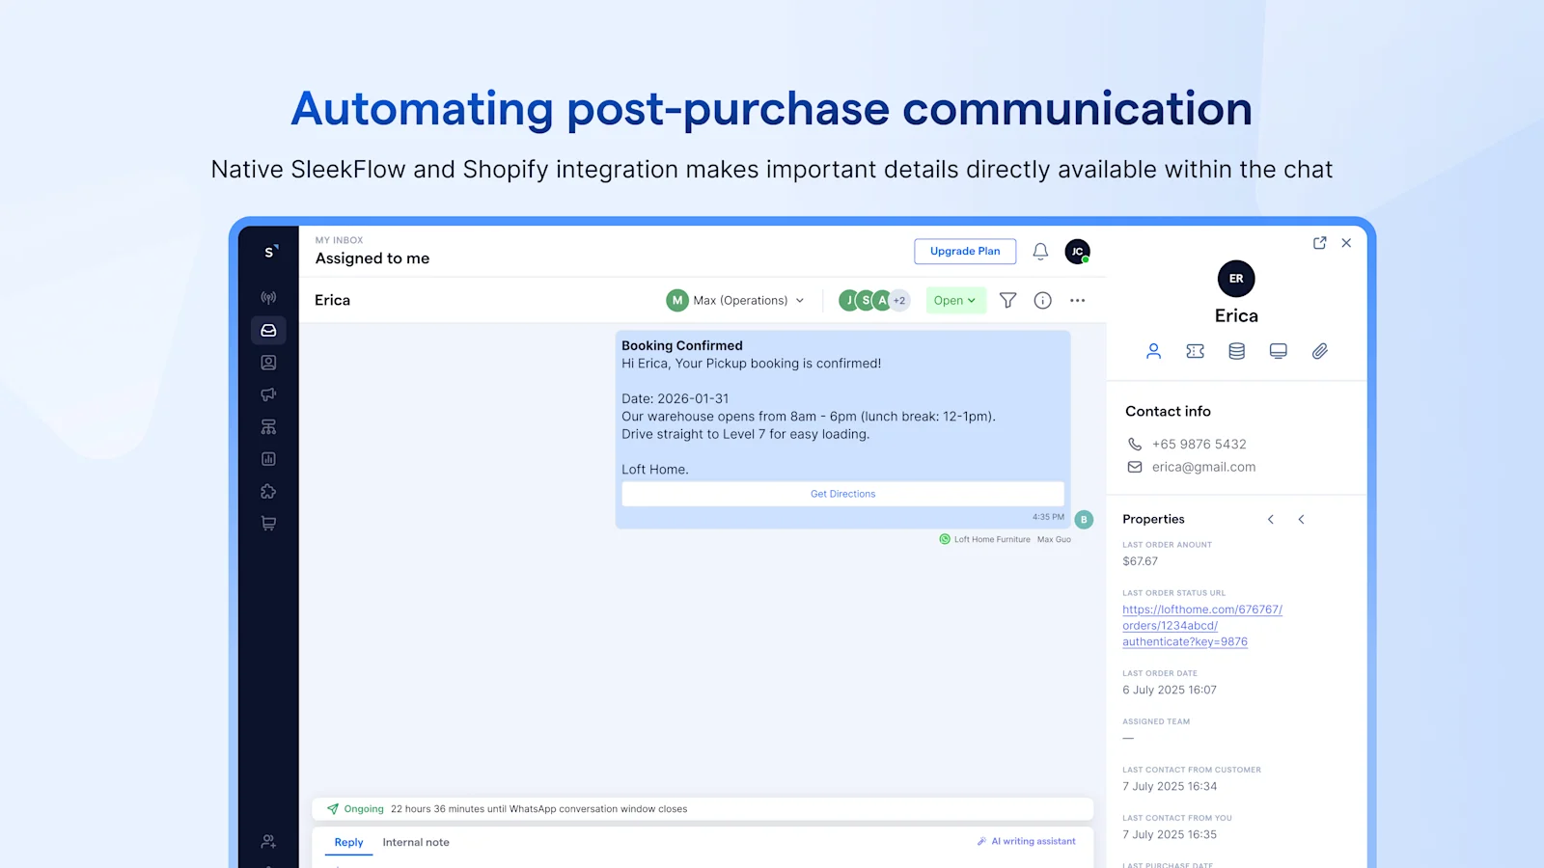This screenshot has height=868, width=1544.
Task: Open the JC user profile avatar
Action: 1078,252
